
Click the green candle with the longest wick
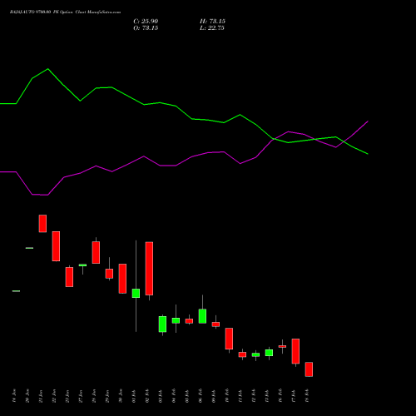point(136,293)
